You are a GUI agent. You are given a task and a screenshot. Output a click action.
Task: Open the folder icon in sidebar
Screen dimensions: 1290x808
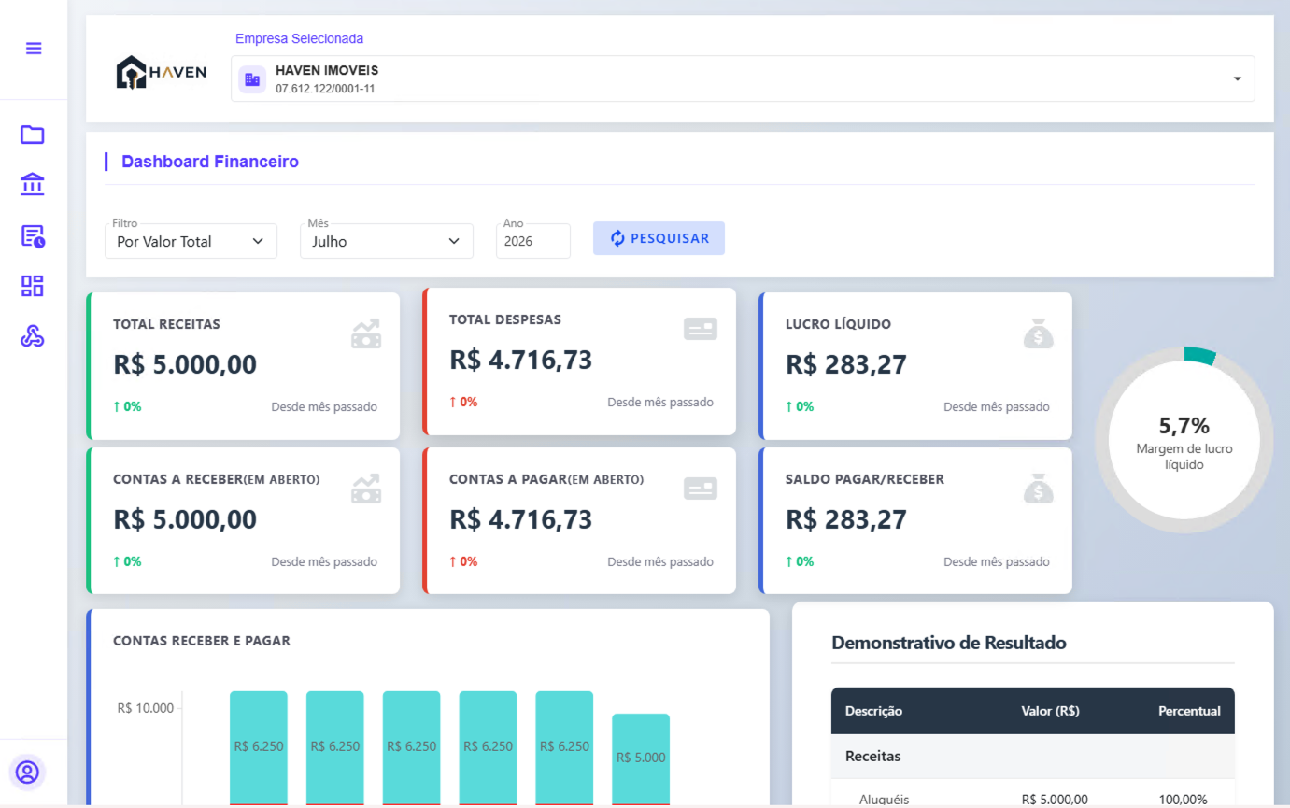coord(33,135)
